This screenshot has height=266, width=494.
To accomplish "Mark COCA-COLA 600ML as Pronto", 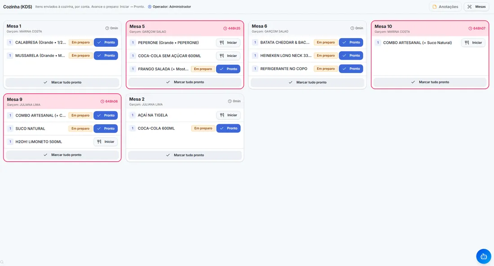I will [x=229, y=128].
